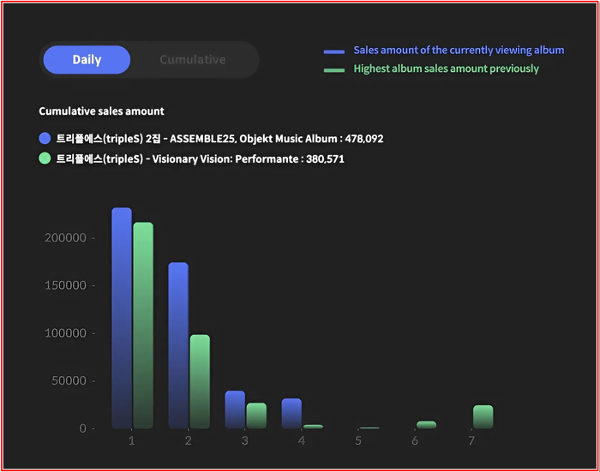Click the small green bar for day 4

click(313, 427)
